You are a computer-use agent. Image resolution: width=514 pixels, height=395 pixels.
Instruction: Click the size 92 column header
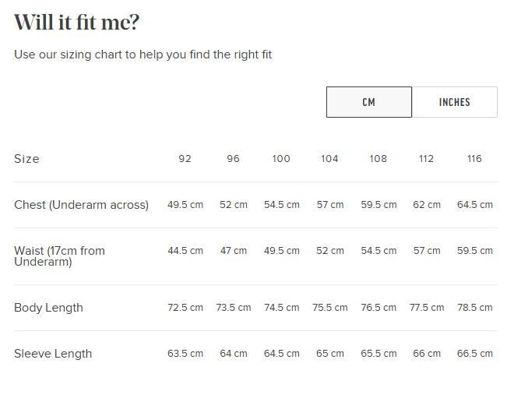click(x=185, y=159)
